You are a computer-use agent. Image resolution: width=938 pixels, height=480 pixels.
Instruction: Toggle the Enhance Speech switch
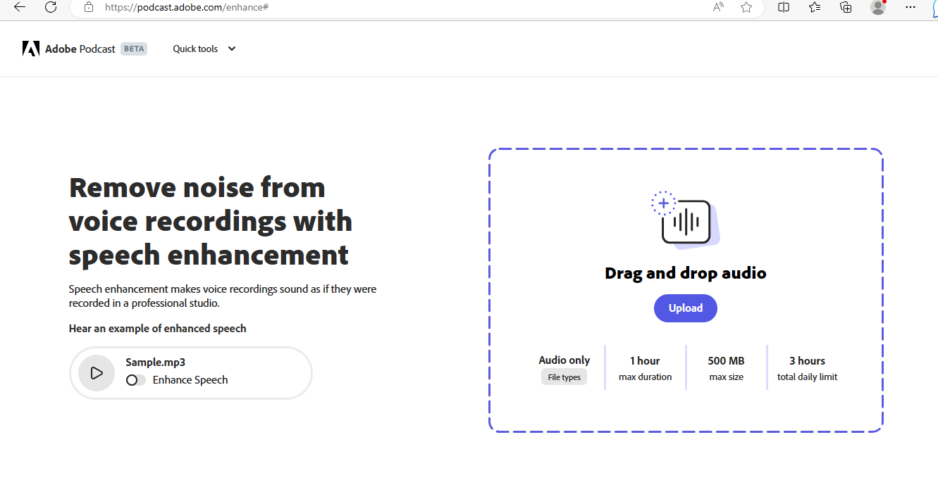(136, 380)
